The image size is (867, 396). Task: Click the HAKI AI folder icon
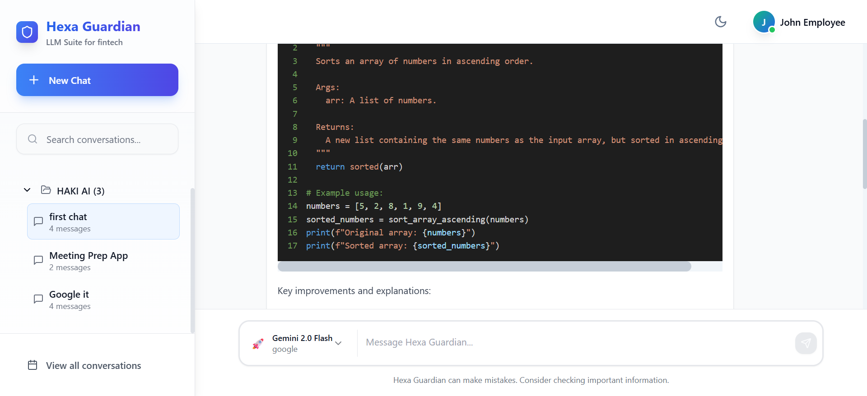click(46, 190)
